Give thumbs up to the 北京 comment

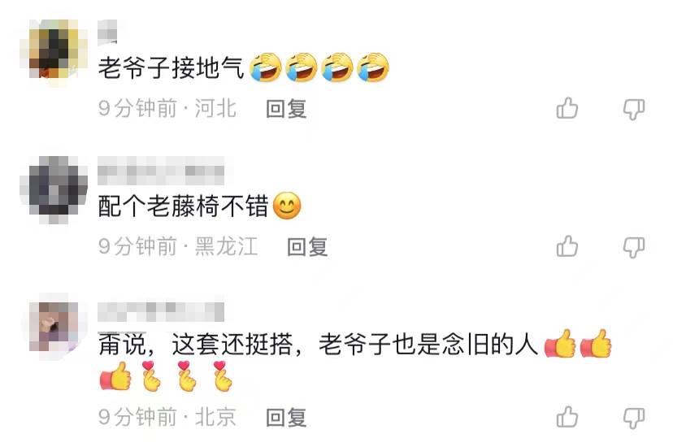click(567, 417)
